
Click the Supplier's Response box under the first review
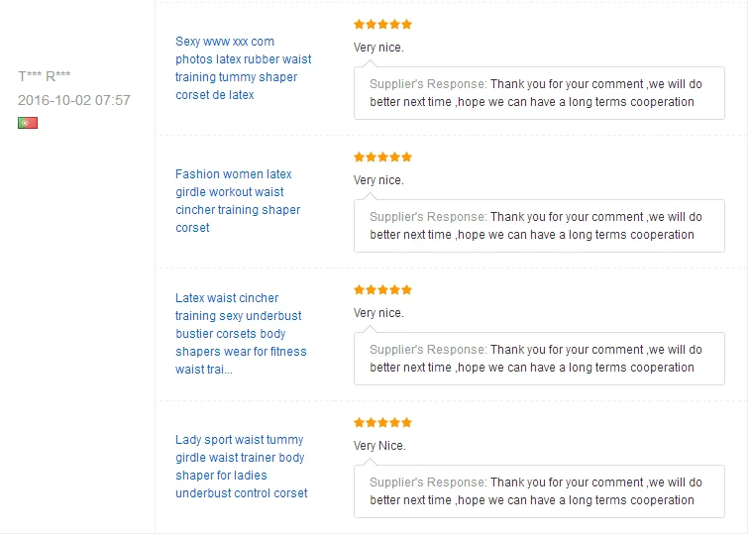click(x=539, y=93)
